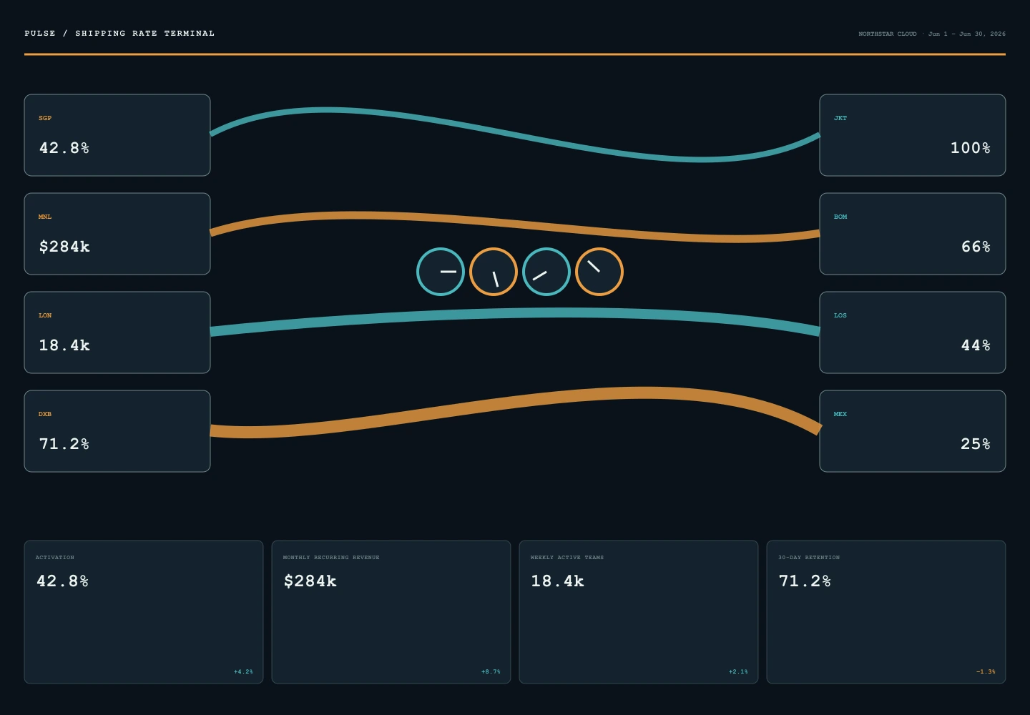Click the 71.2% value under 30-Day Retention
The height and width of the screenshot is (715, 1030).
coord(805,581)
